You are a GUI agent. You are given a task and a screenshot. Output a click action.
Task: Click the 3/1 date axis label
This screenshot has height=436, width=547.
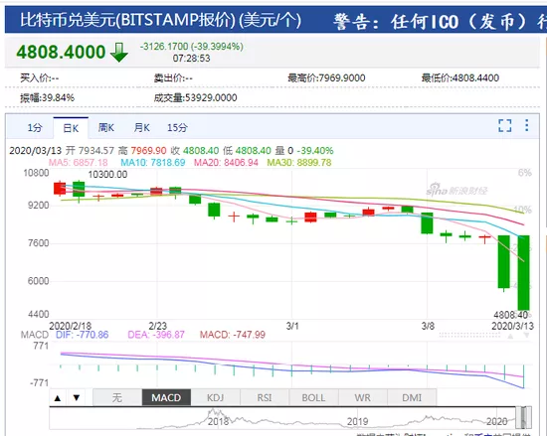coord(292,326)
